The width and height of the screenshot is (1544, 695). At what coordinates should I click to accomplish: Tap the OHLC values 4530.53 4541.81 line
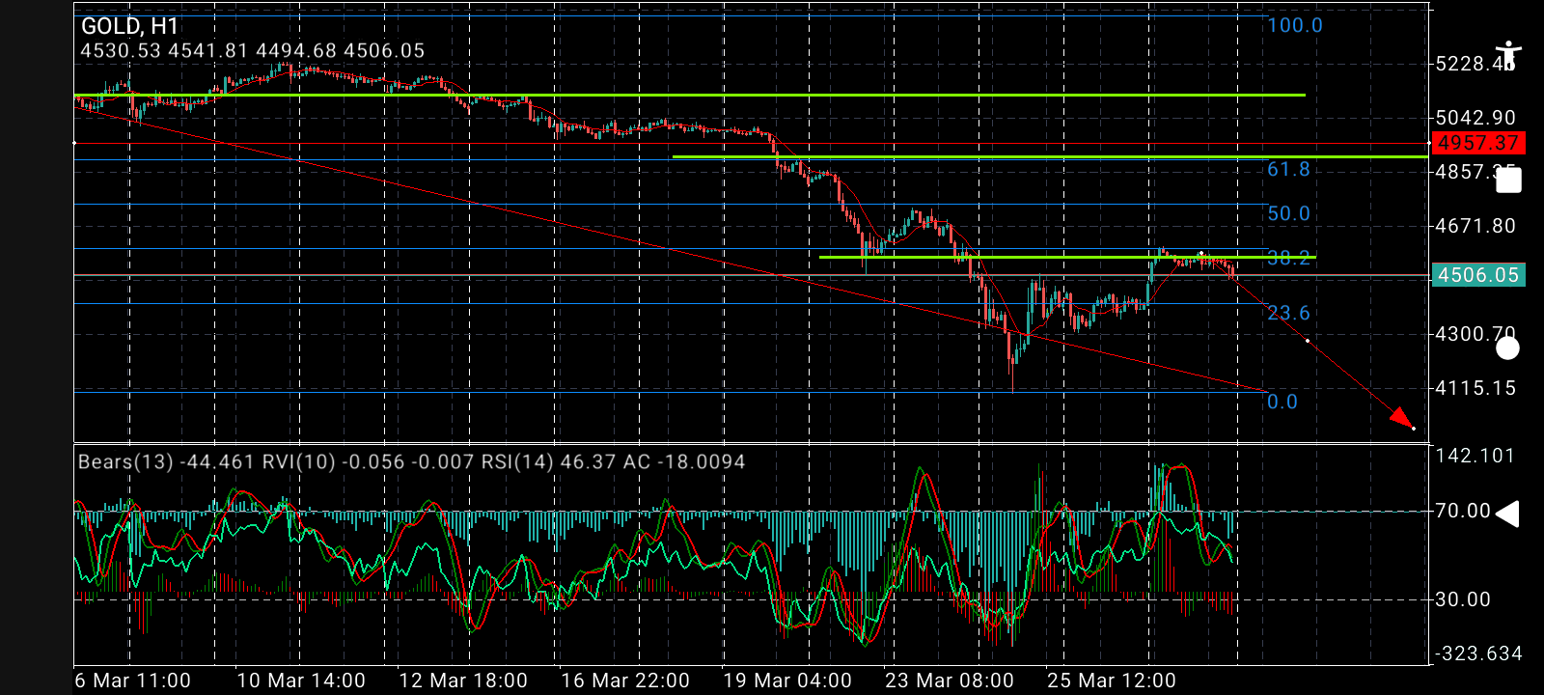point(253,50)
